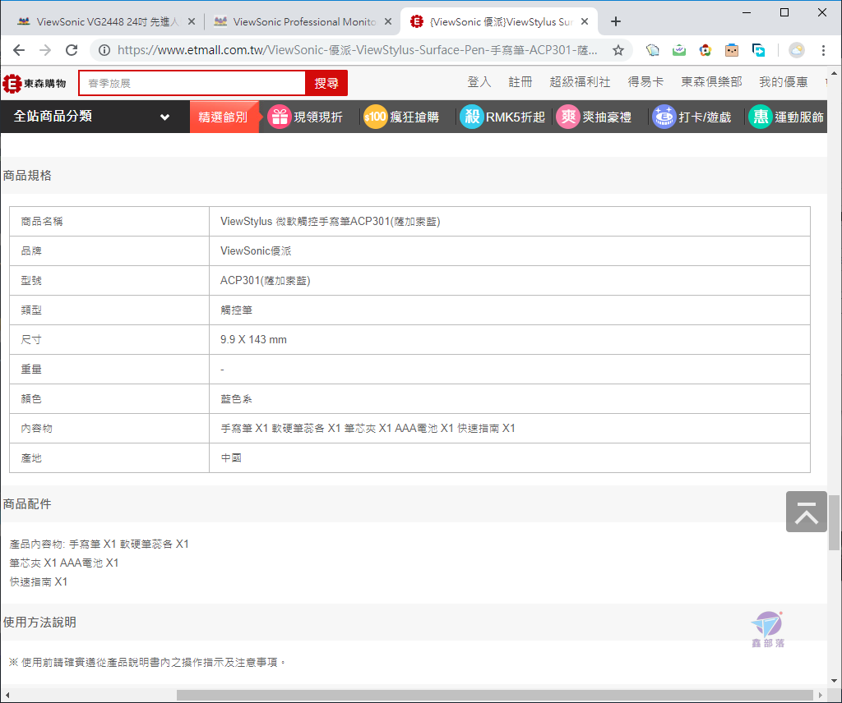Image resolution: width=842 pixels, height=703 pixels.
Task: Open the $100 瘋狂搶購 promotion
Action: click(x=401, y=117)
